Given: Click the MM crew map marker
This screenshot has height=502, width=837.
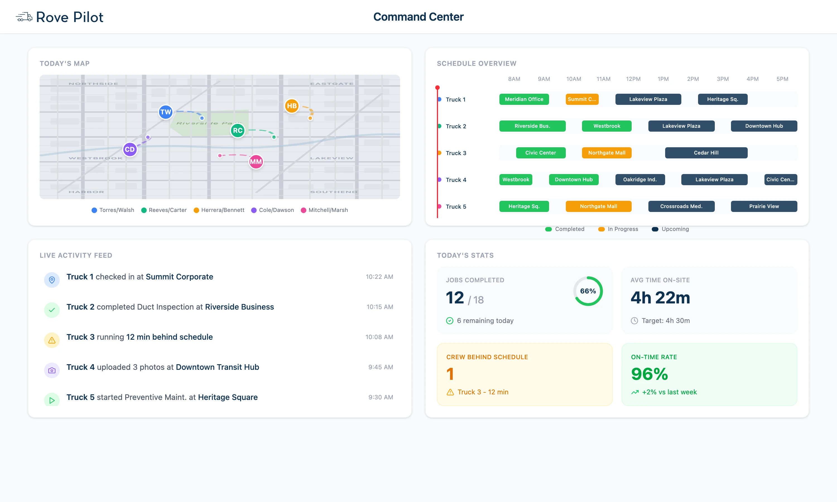Looking at the screenshot, I should (256, 162).
